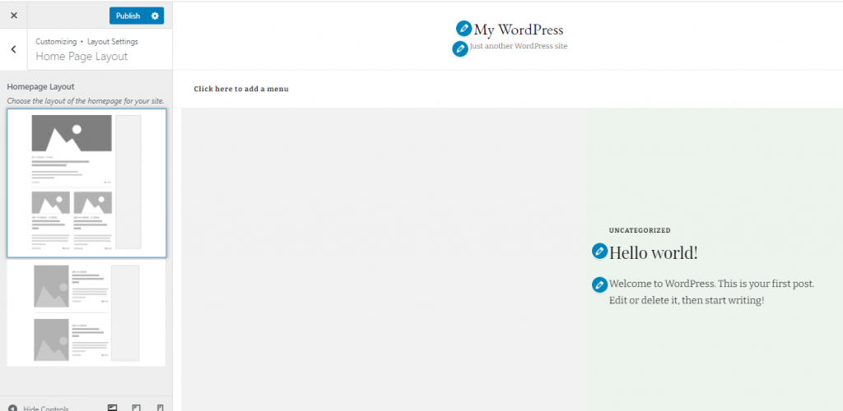Click the Publish button
The image size is (843, 411).
pos(128,16)
